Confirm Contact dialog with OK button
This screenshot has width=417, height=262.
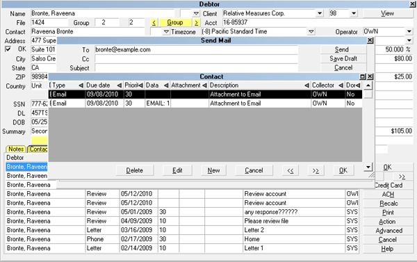[x=343, y=170]
